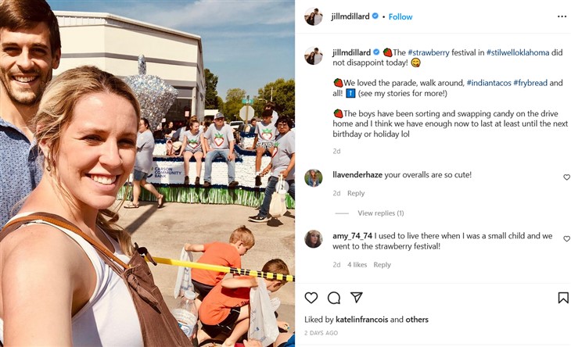Open the #frybread hashtag

pos(530,83)
